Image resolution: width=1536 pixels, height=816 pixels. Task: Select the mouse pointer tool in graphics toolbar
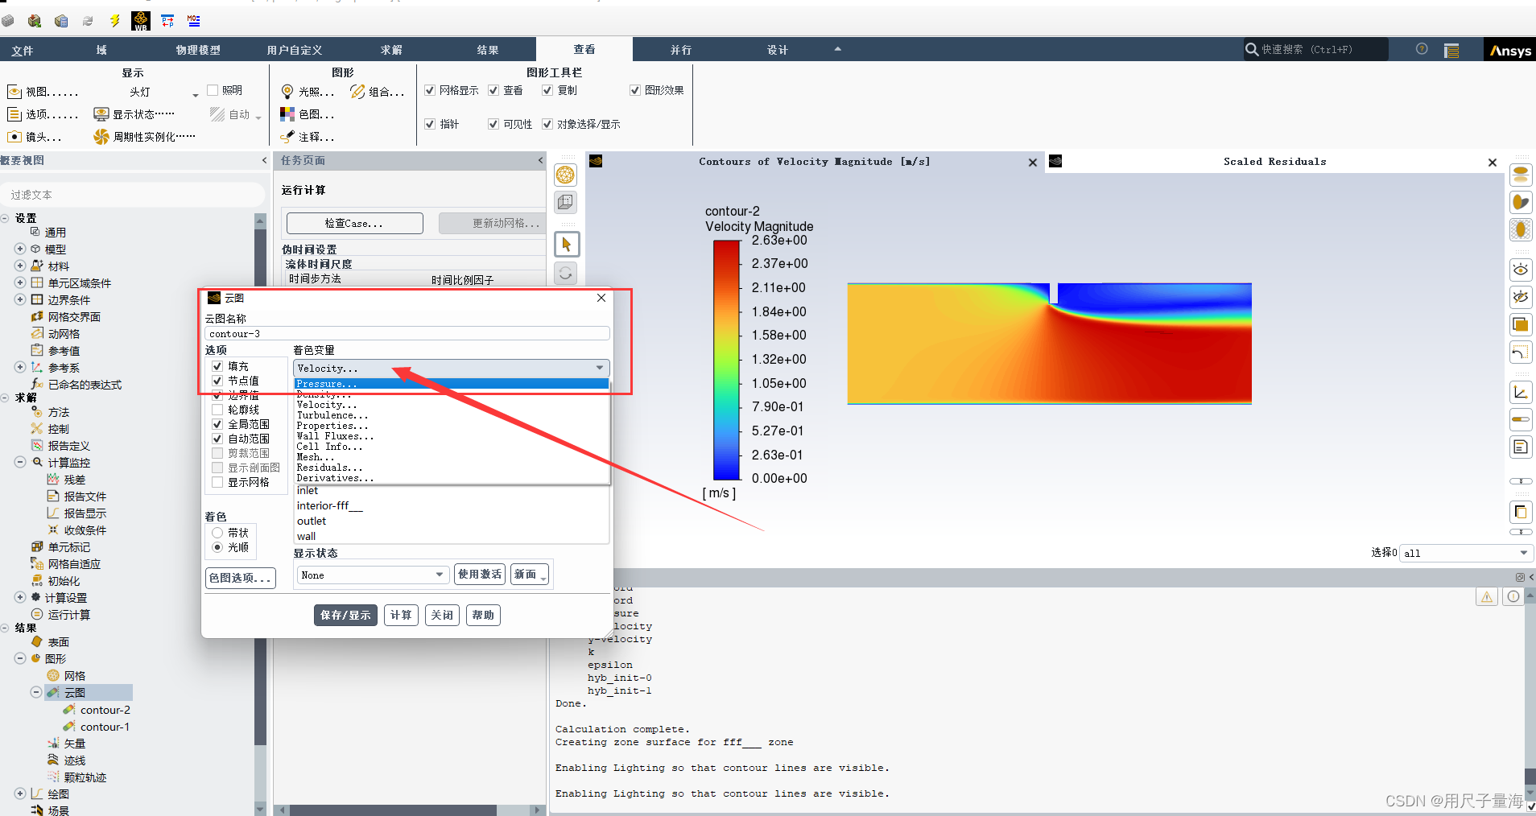pyautogui.click(x=567, y=244)
